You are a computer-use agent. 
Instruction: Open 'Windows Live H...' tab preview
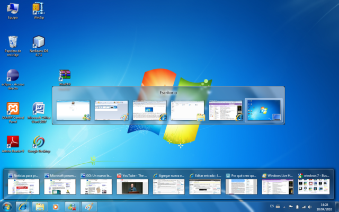tap(278, 184)
